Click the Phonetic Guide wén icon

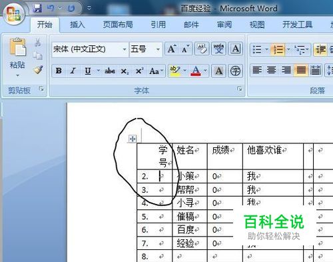pyautogui.click(x=218, y=49)
